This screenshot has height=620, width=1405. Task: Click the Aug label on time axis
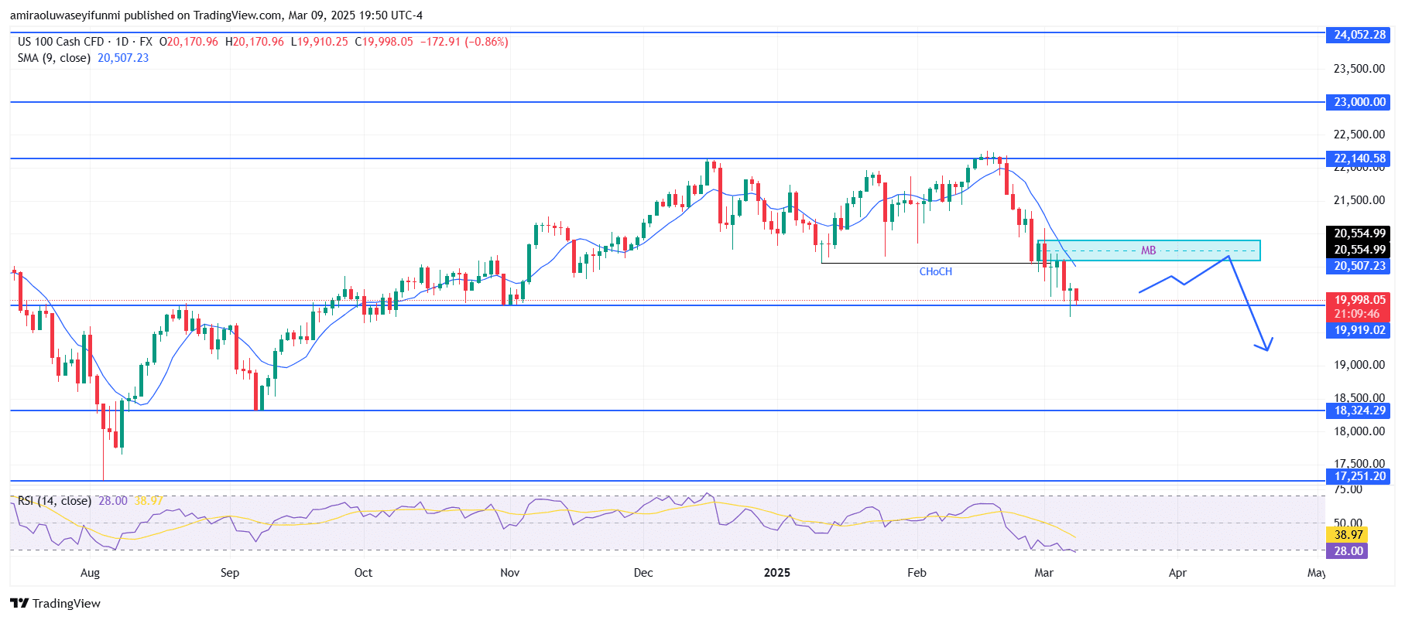pos(90,573)
